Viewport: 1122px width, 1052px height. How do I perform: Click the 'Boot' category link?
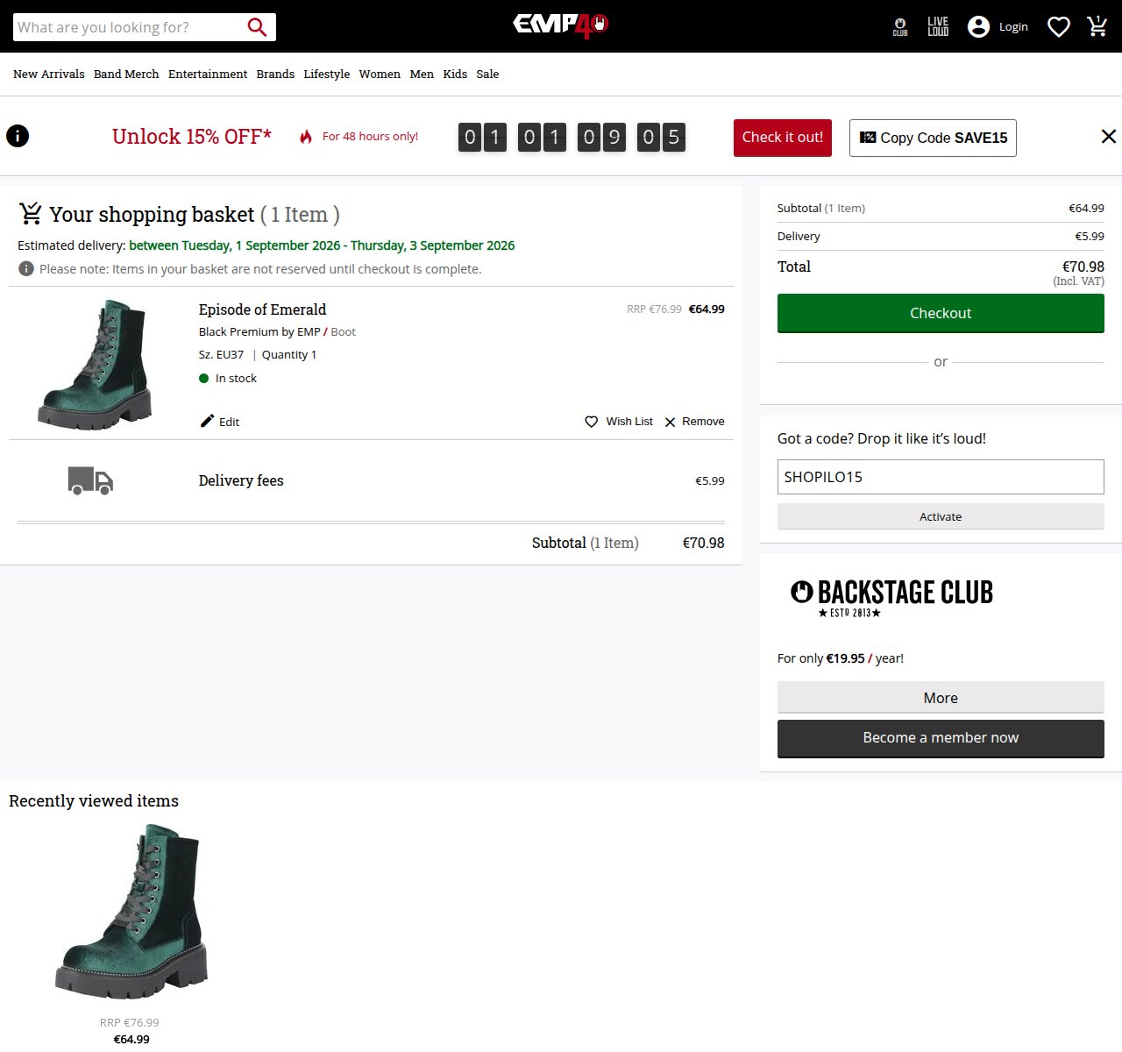coord(343,331)
